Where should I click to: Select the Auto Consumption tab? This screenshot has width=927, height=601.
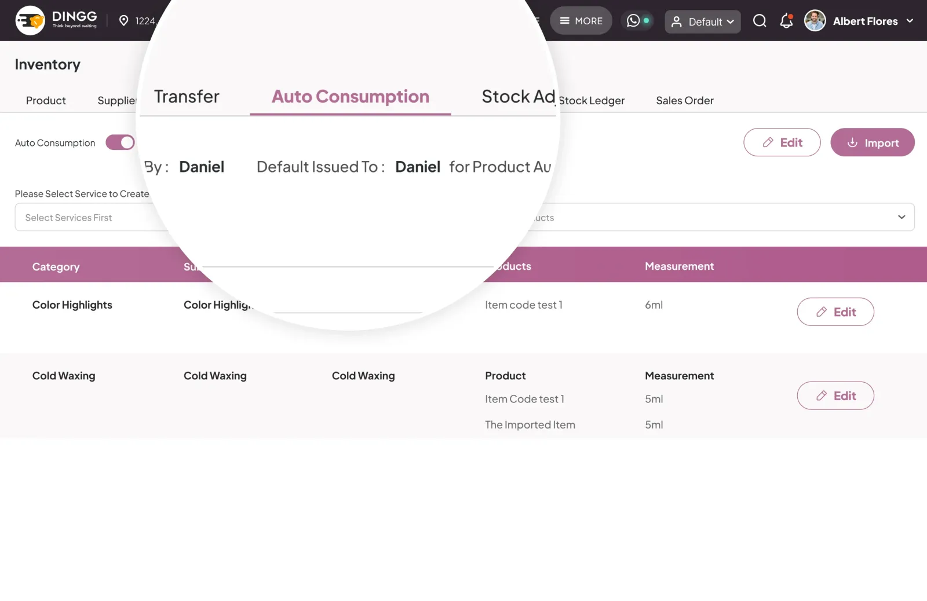click(x=351, y=97)
